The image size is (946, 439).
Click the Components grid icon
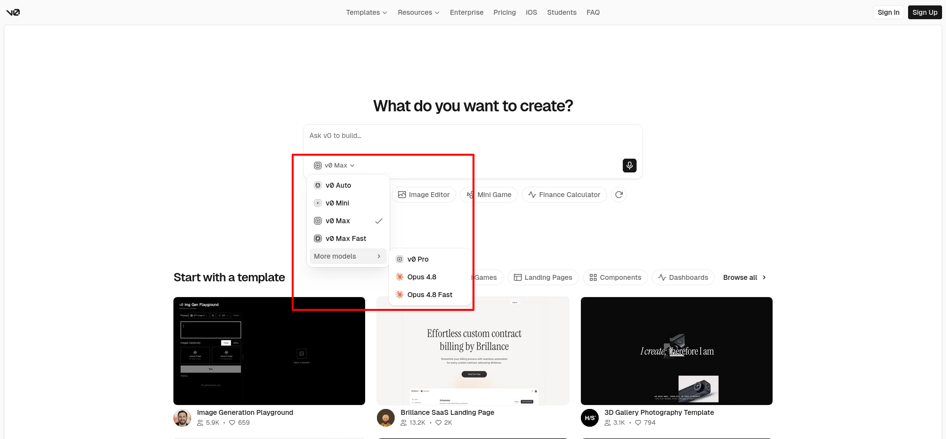click(x=593, y=277)
